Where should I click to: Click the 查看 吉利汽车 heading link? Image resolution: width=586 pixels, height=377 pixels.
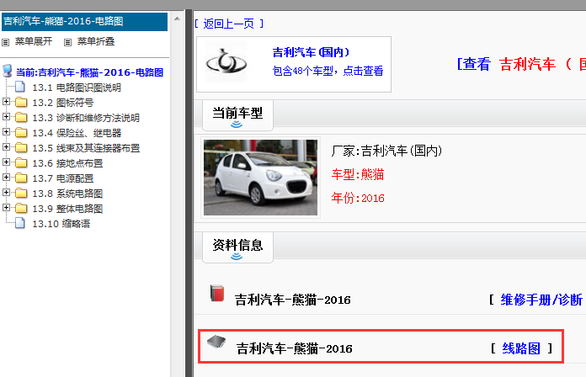click(521, 64)
